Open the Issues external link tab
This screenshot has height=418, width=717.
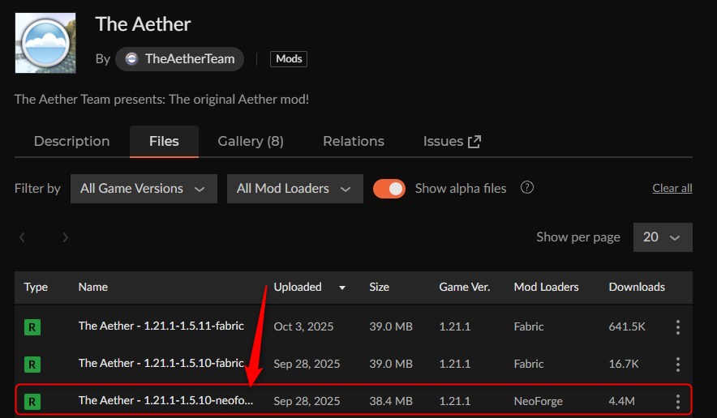point(452,141)
